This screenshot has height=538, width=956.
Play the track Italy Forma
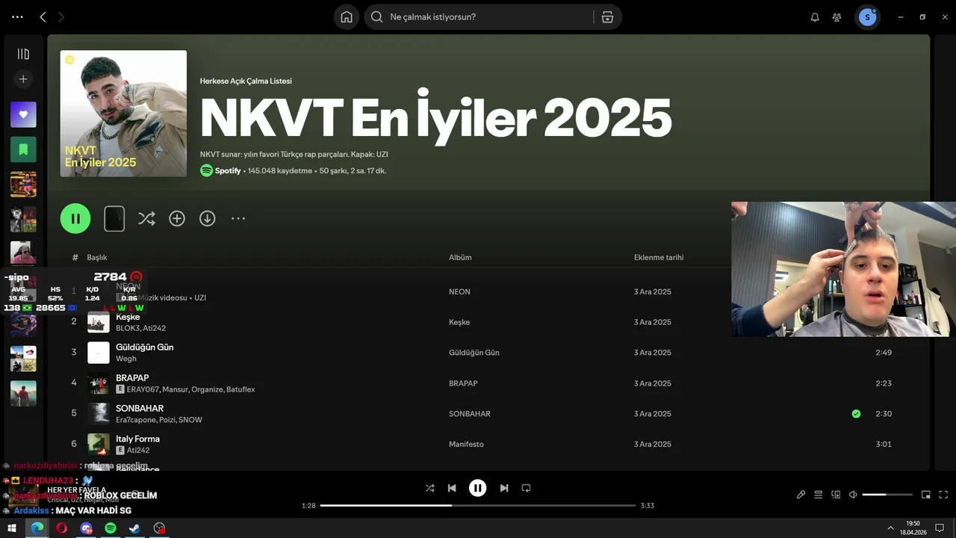pyautogui.click(x=137, y=439)
